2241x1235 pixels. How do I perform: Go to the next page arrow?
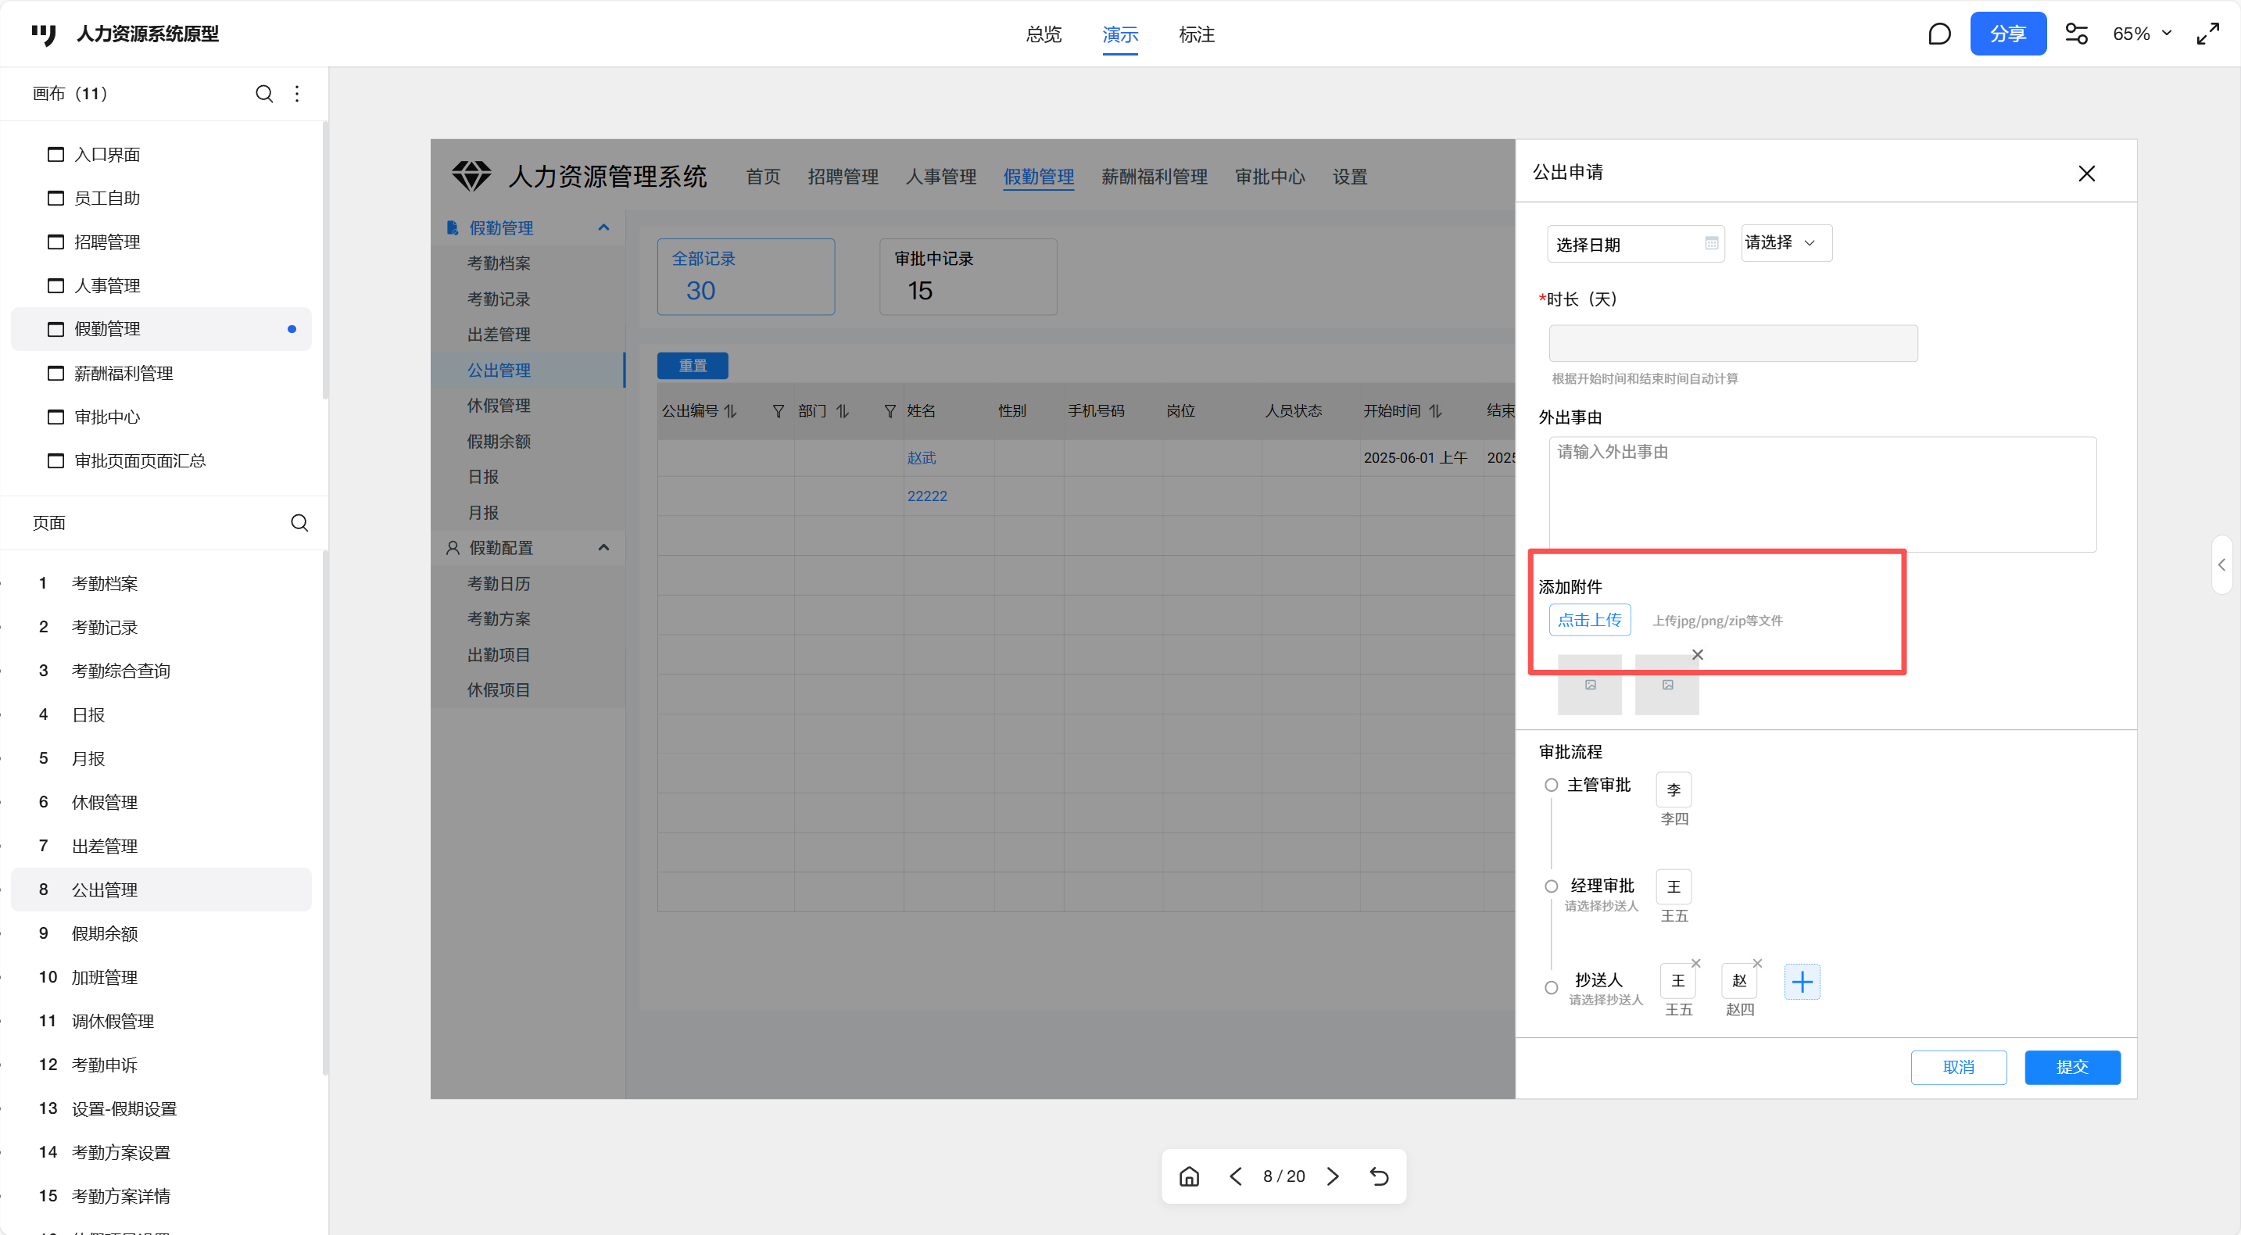(1333, 1176)
